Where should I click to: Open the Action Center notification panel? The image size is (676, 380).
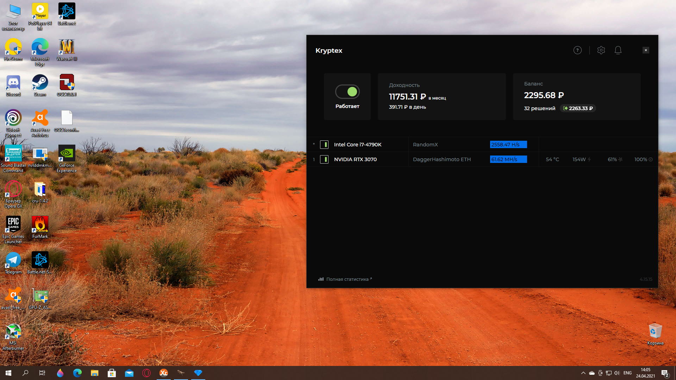tap(665, 373)
